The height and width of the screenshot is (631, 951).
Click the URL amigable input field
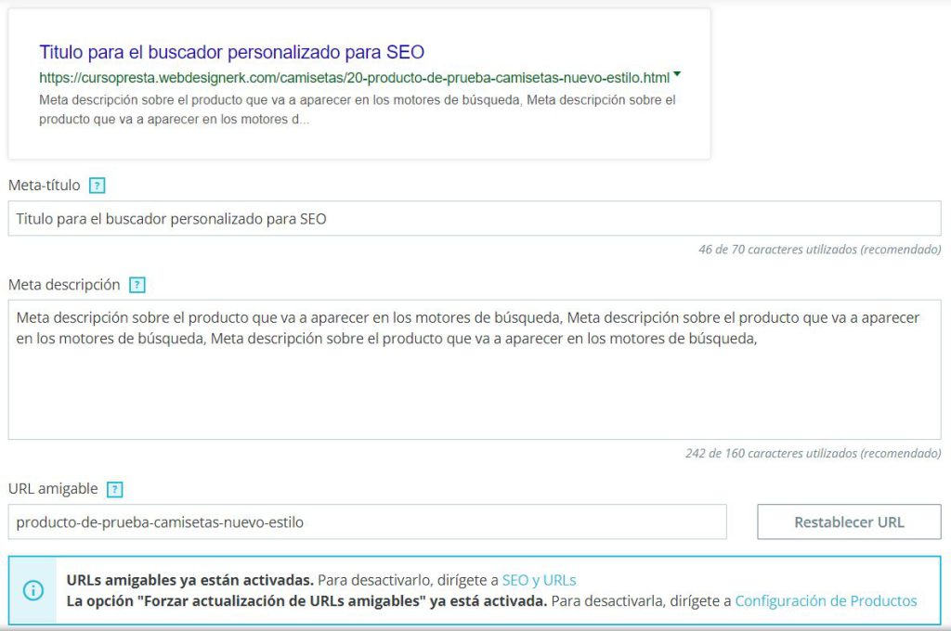(367, 522)
